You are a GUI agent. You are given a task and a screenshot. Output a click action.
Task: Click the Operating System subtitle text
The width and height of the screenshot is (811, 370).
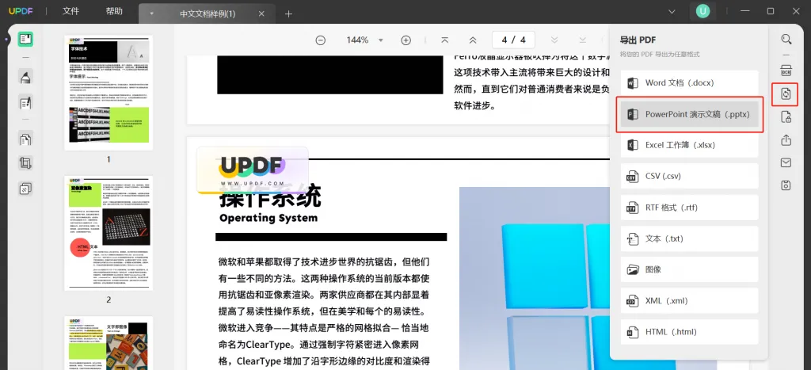coord(268,218)
